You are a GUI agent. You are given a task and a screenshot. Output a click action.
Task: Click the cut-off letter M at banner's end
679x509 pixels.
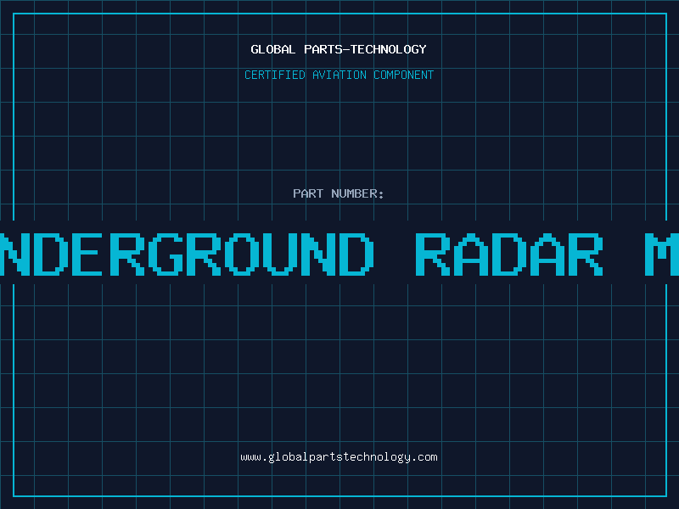662,254
